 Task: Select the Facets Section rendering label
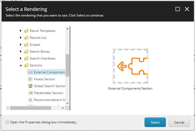pos(44,79)
